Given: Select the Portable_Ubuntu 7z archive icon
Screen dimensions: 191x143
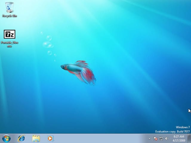Looking at the screenshot, I should pyautogui.click(x=10, y=38).
